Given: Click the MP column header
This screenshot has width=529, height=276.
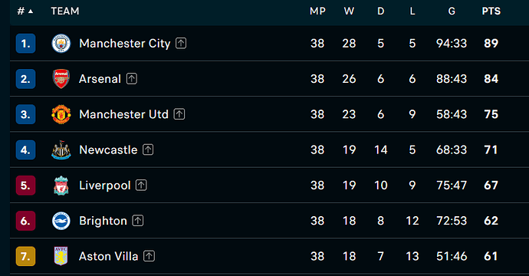Looking at the screenshot, I should (317, 11).
